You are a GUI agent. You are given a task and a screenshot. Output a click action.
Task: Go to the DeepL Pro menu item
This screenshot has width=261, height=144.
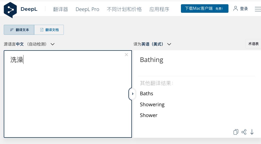tap(87, 9)
